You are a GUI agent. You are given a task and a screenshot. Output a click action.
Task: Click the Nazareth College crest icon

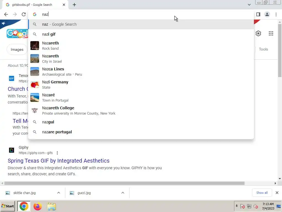pyautogui.click(x=35, y=110)
